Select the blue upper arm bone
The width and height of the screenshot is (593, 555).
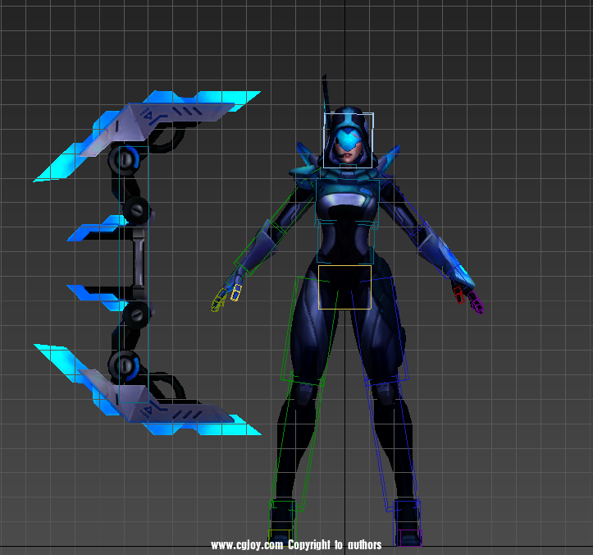tap(404, 209)
